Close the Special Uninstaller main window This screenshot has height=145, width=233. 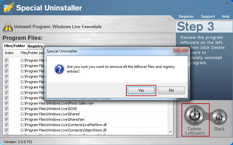pyautogui.click(x=227, y=4)
